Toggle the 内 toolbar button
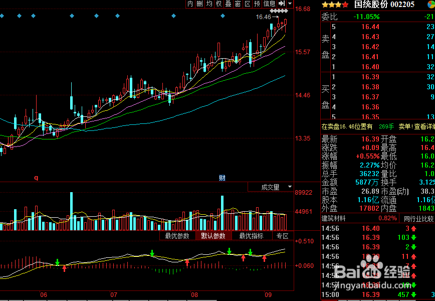Image resolution: width=435 pixels, height=301 pixels. 190,4
